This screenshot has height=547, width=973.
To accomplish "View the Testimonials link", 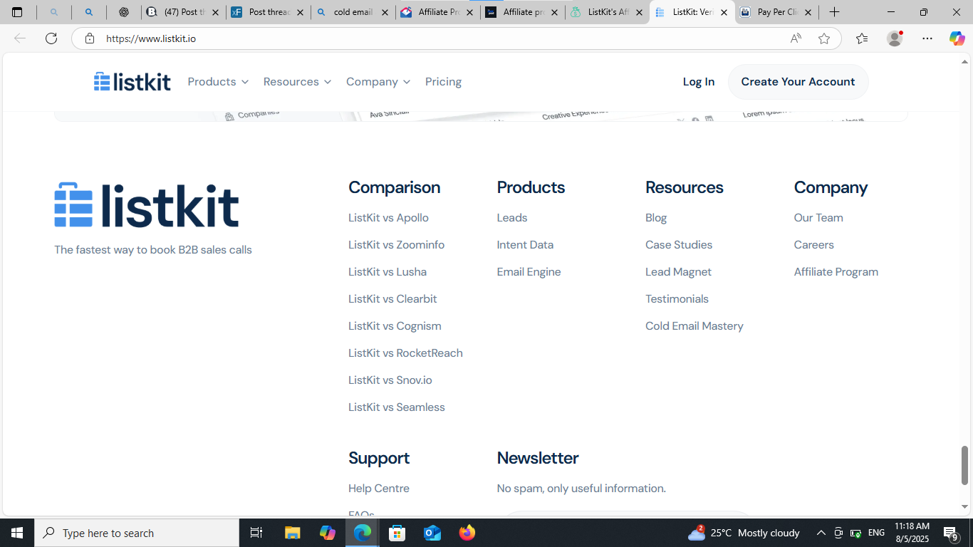I will click(677, 299).
